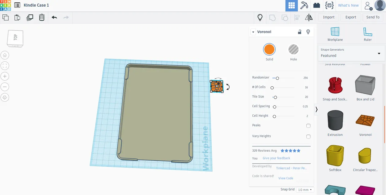Viewport: 386px width, 195px height.
Task: Click the rotation handle beside Voronoi object
Action: 228,87
